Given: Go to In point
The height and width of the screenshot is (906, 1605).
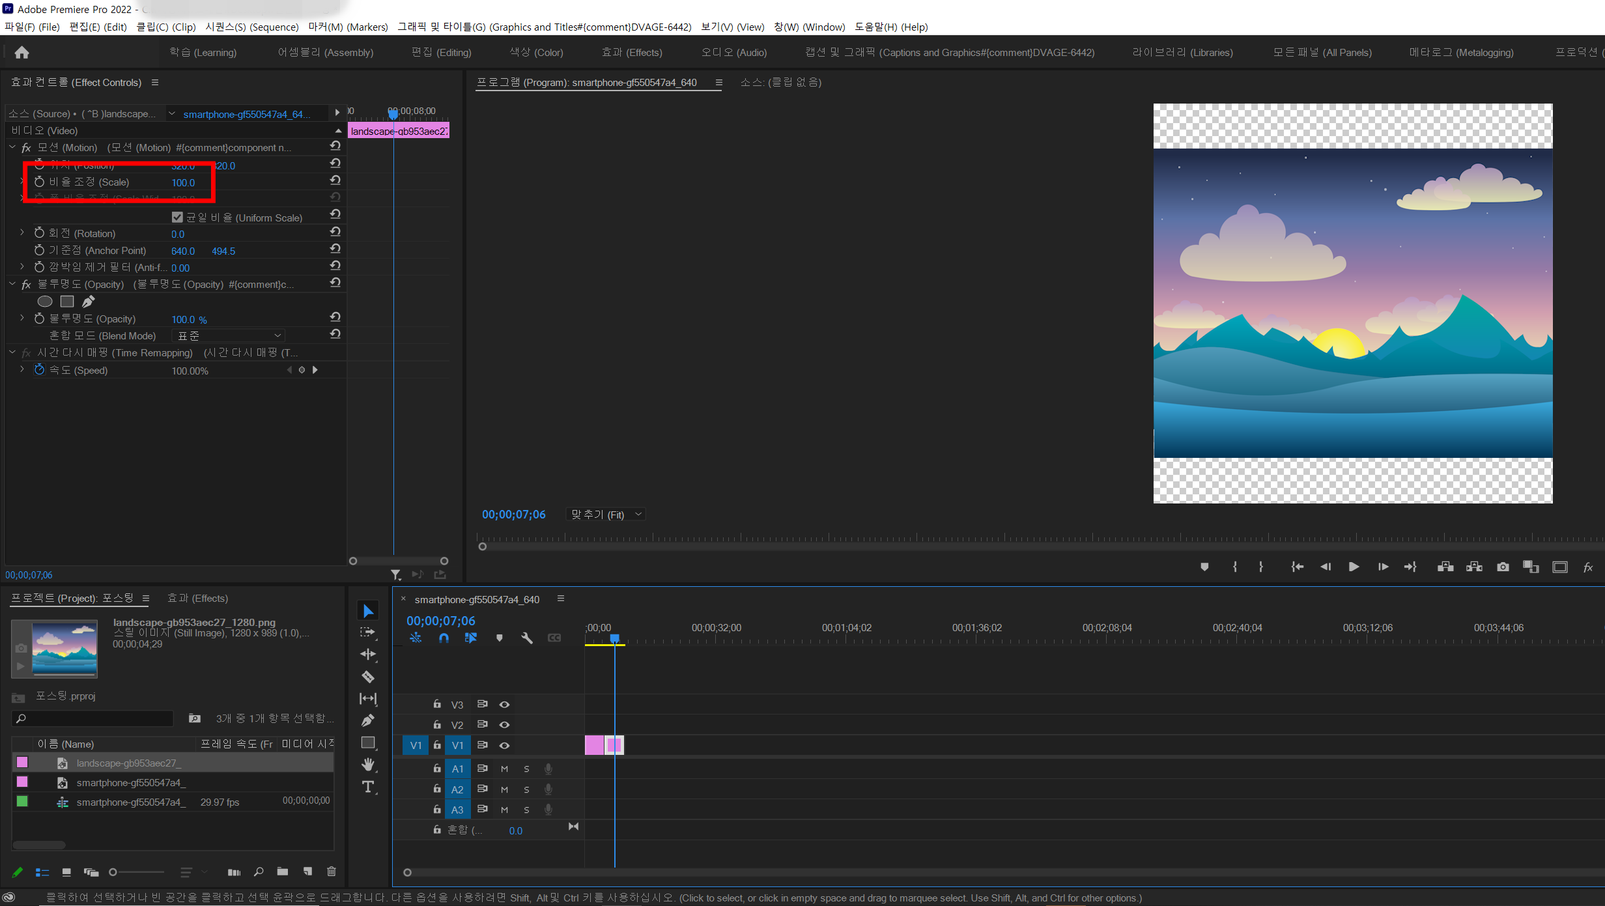Looking at the screenshot, I should click(1297, 567).
